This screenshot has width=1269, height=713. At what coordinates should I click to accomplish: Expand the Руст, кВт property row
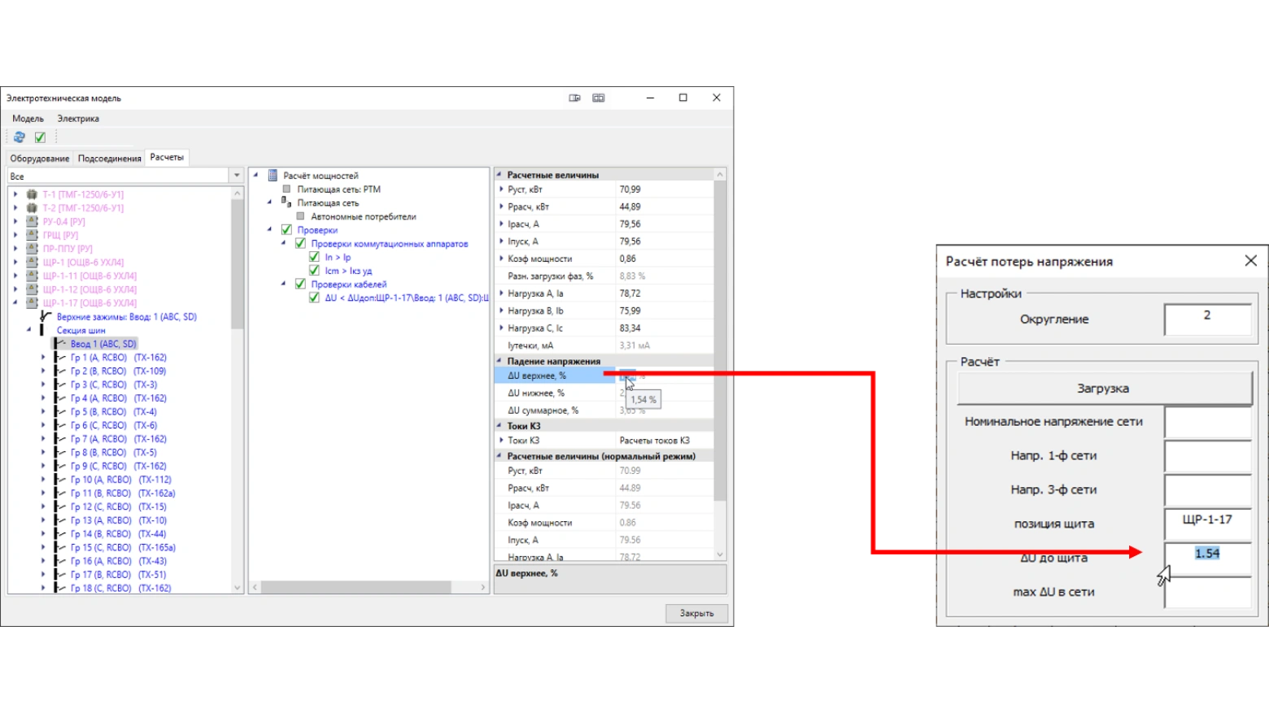[x=501, y=189]
